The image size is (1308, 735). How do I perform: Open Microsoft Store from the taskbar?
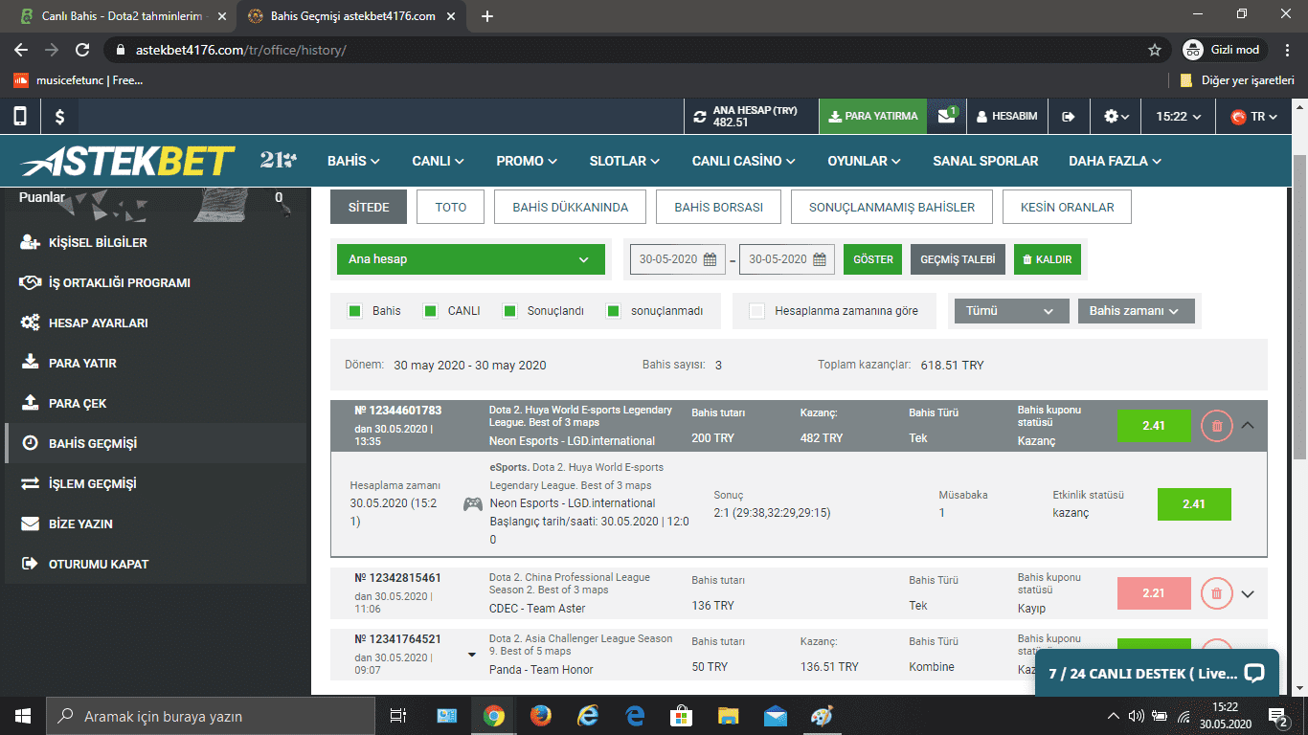[681, 716]
